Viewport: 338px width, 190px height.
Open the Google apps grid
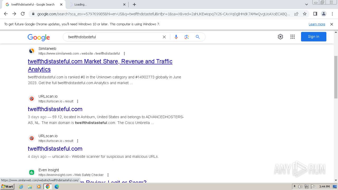click(x=293, y=37)
